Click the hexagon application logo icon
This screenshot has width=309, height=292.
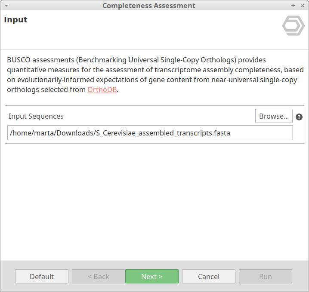293,26
